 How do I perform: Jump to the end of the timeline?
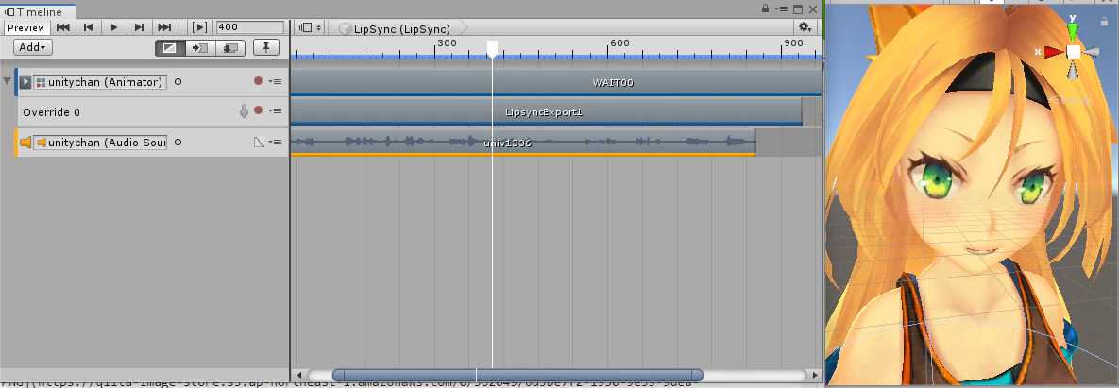coord(164,27)
